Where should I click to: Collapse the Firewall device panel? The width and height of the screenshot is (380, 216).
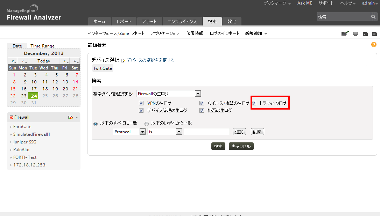pos(77,118)
